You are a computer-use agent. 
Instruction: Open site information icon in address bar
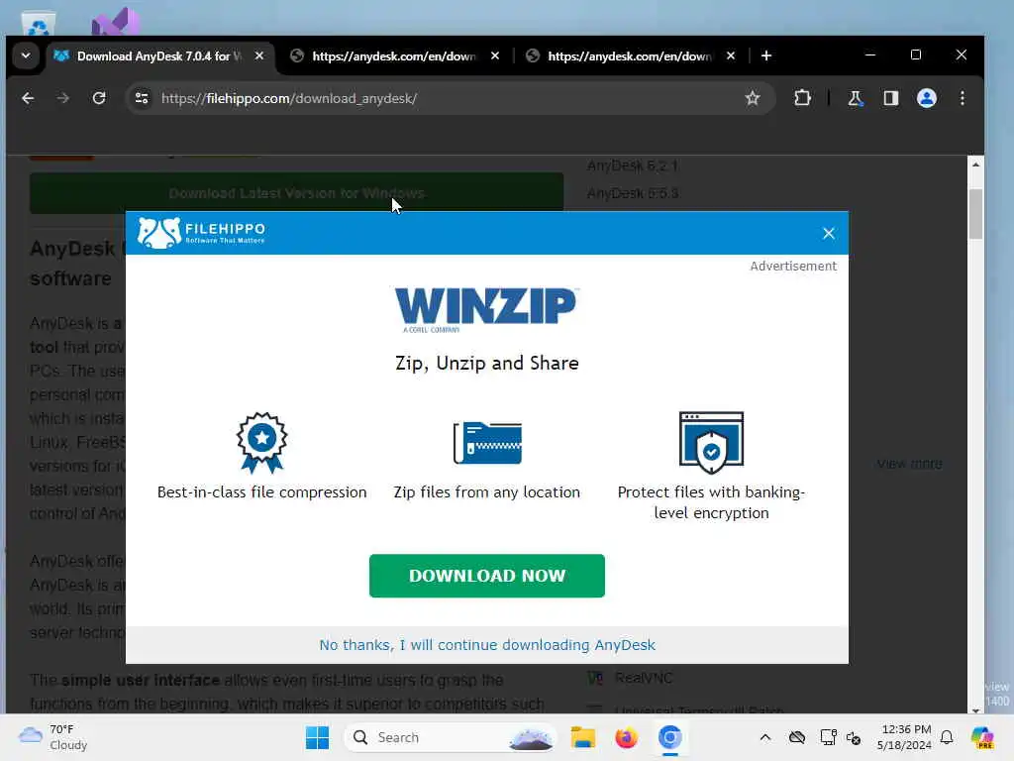click(142, 98)
